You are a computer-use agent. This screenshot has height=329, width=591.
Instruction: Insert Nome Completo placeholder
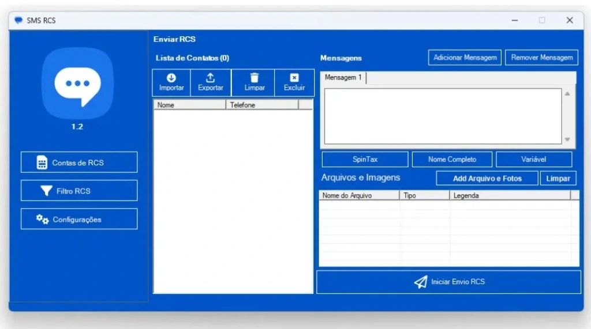pyautogui.click(x=452, y=159)
